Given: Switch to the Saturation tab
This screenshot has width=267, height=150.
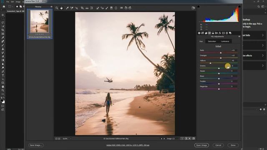Looking at the screenshot, I should [x=212, y=41].
